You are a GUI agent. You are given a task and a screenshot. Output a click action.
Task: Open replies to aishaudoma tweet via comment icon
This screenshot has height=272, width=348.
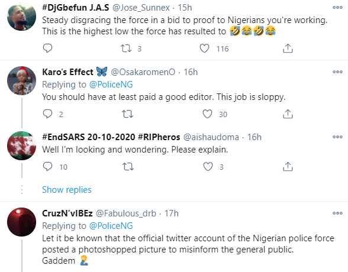coord(47,167)
